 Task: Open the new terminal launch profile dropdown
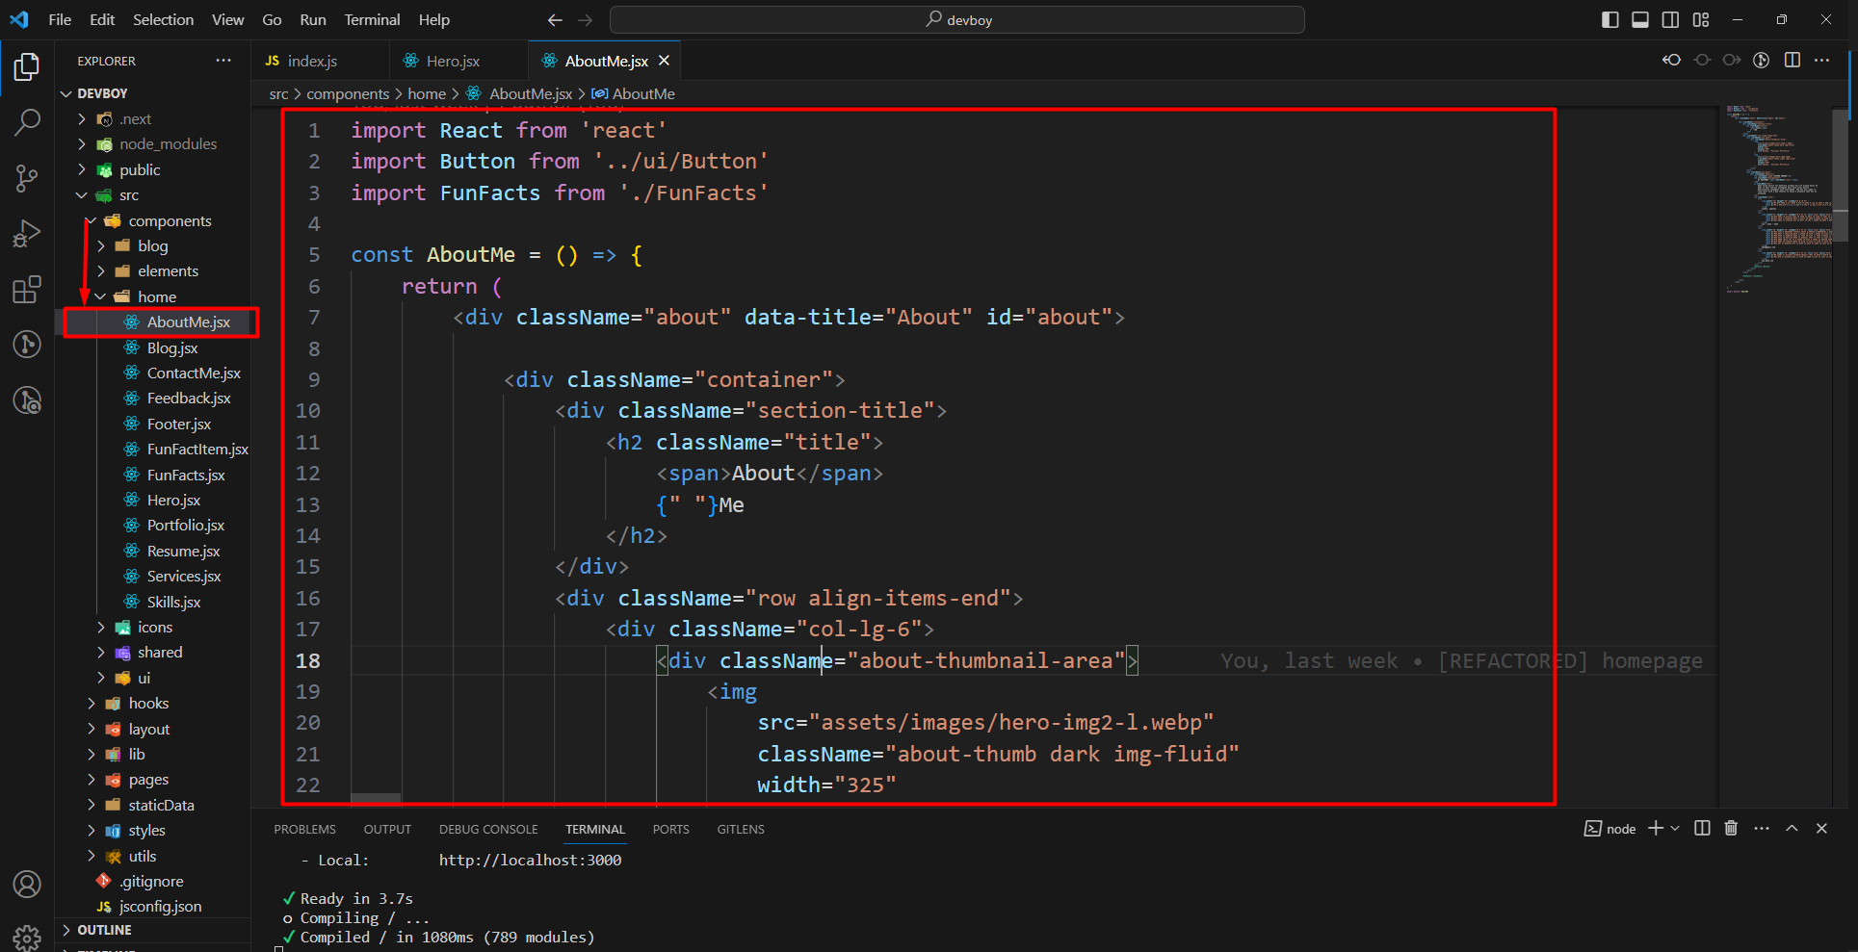coord(1675,829)
